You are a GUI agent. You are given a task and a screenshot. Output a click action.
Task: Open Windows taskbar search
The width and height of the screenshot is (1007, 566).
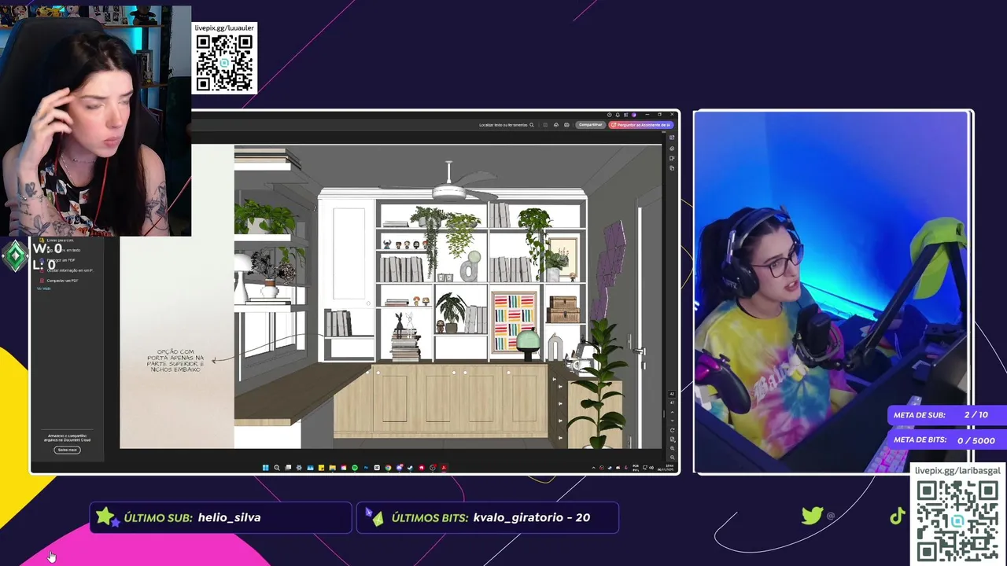tap(276, 468)
